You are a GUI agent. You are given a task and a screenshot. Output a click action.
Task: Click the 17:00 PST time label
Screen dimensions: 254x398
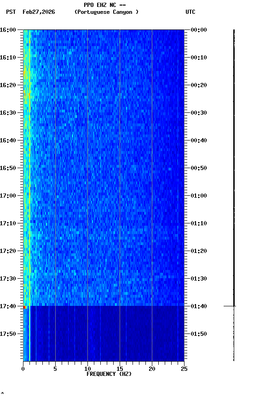tap(8, 196)
